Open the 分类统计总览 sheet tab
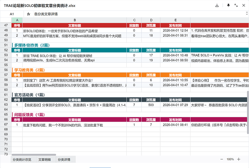The height and width of the screenshot is (168, 249). (x=22, y=160)
